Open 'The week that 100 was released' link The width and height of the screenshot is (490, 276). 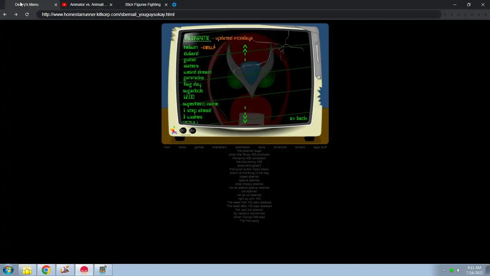coord(249,202)
